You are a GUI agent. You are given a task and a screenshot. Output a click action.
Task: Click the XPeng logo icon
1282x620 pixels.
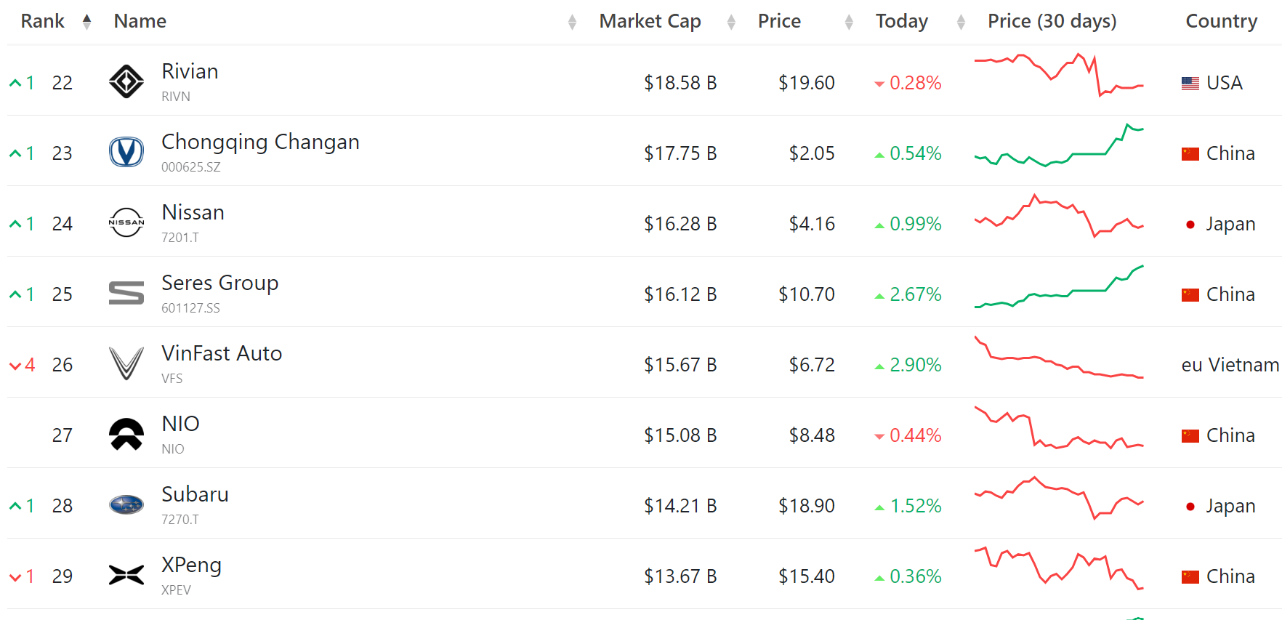(126, 575)
